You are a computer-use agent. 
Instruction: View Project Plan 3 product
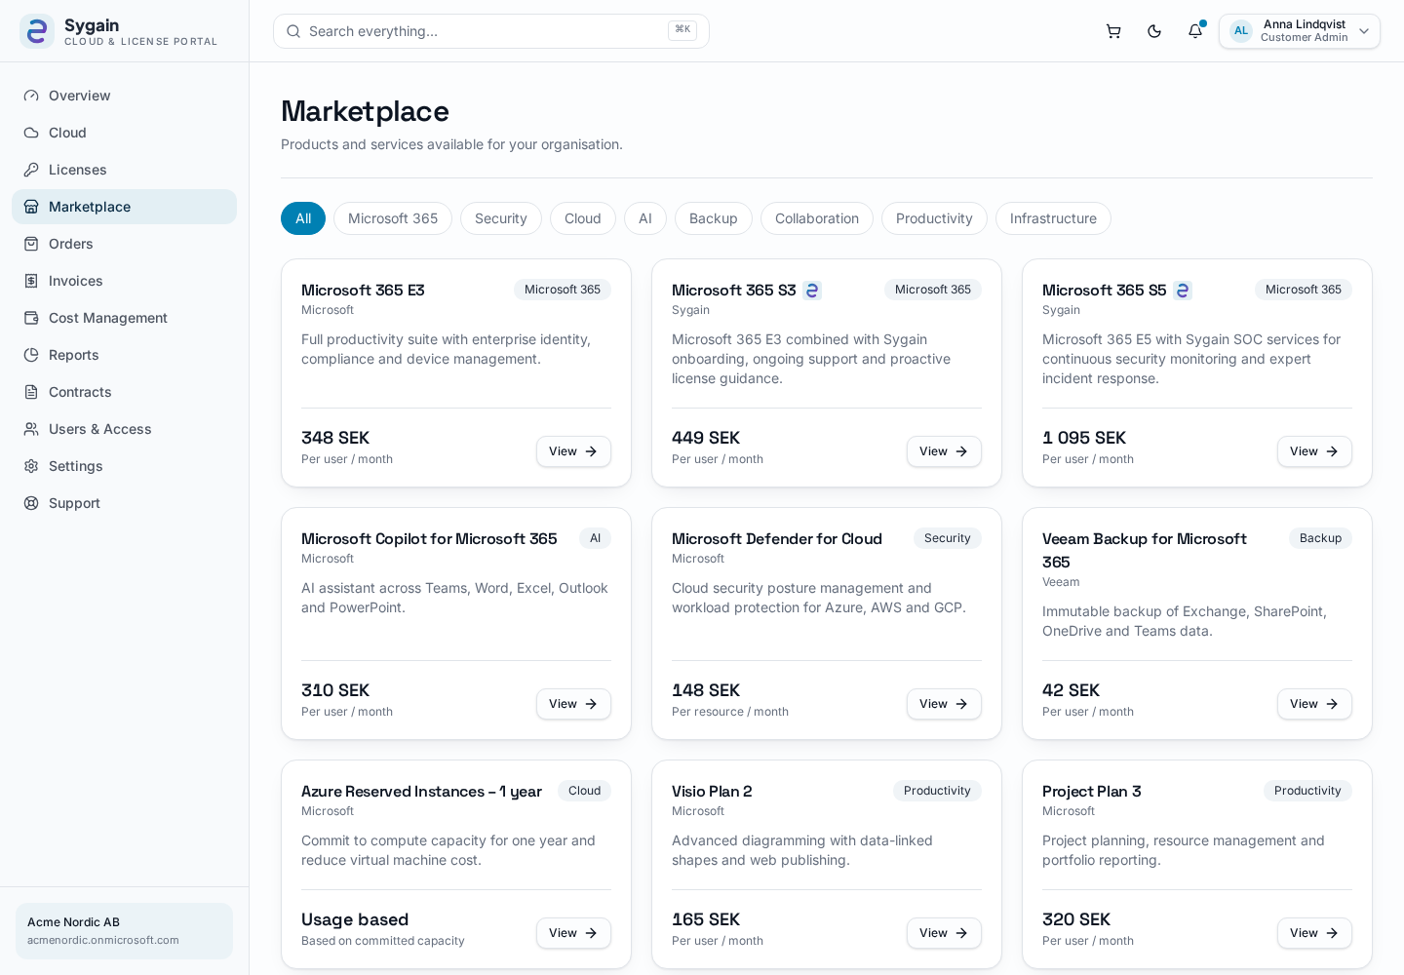[x=1314, y=933]
